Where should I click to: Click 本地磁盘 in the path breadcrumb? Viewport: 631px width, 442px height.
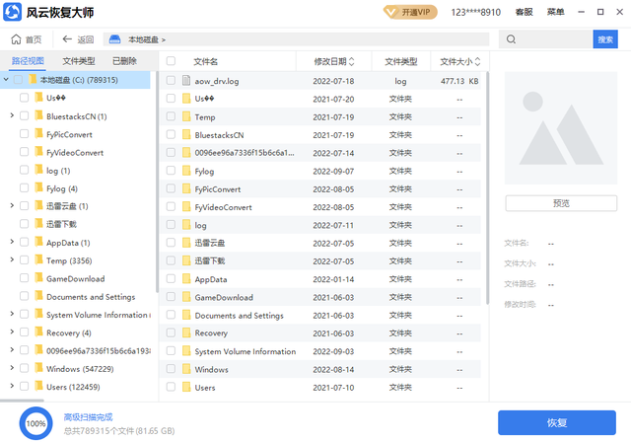coord(143,39)
